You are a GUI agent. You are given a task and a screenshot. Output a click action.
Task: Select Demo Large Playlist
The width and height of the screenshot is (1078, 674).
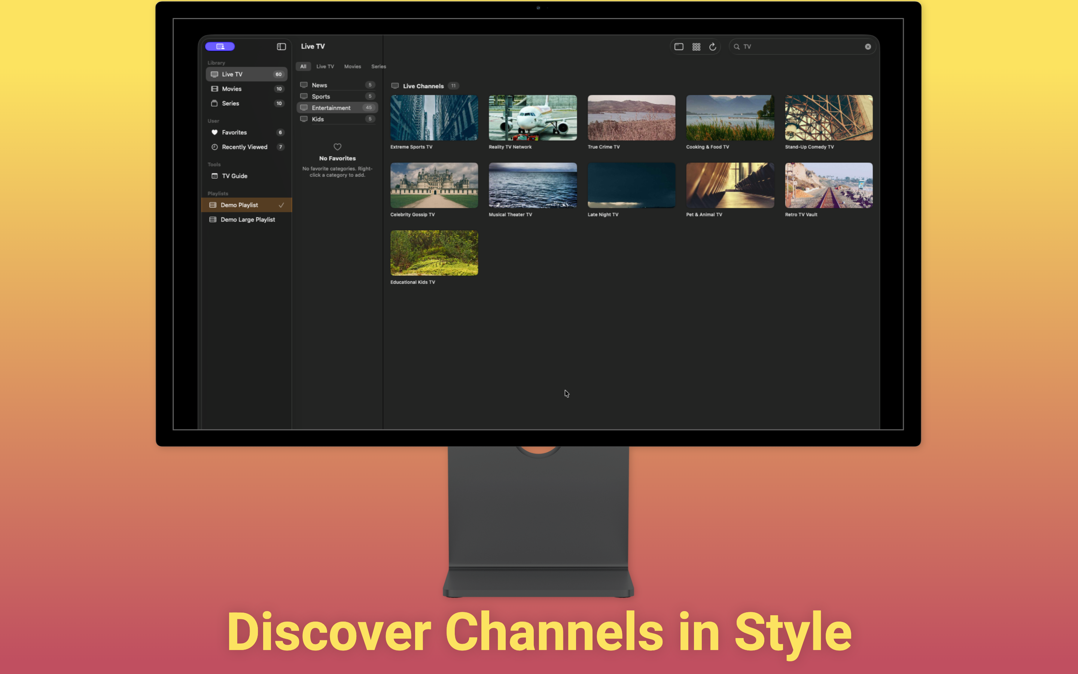click(x=246, y=219)
